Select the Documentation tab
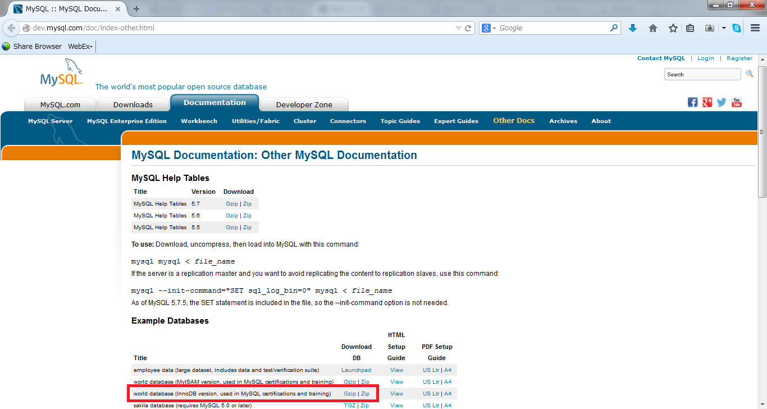The width and height of the screenshot is (767, 409). (214, 102)
